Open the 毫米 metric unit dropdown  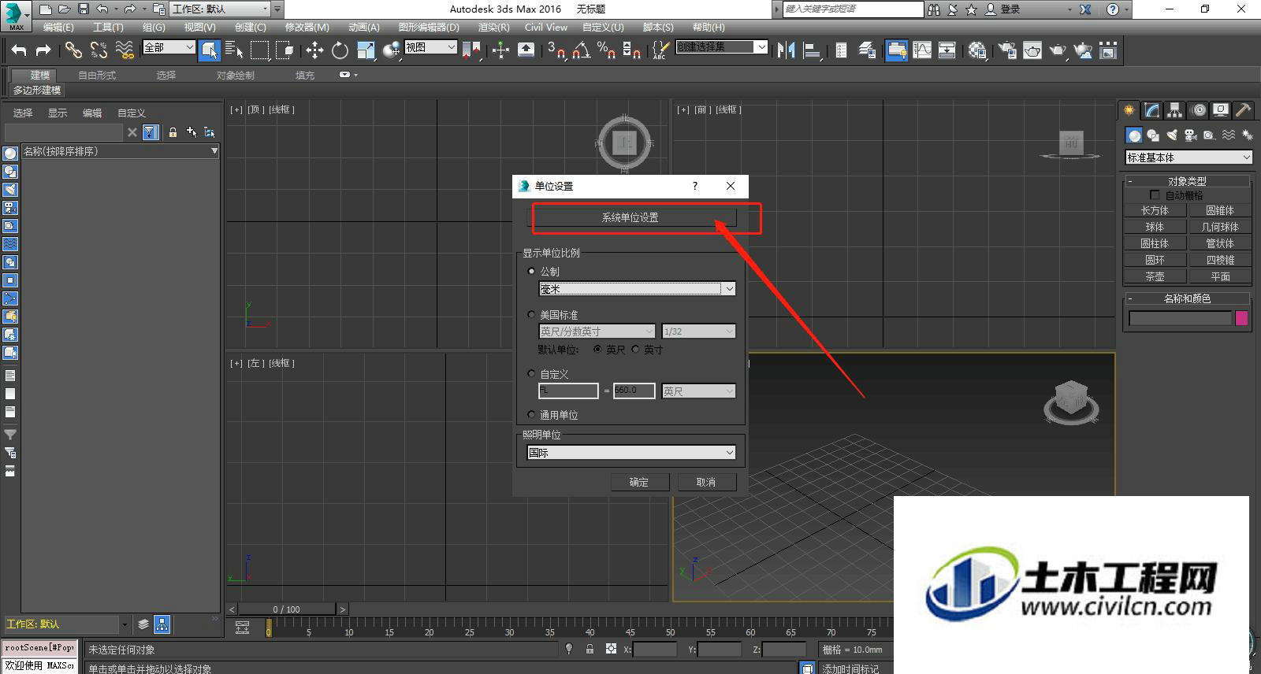637,289
